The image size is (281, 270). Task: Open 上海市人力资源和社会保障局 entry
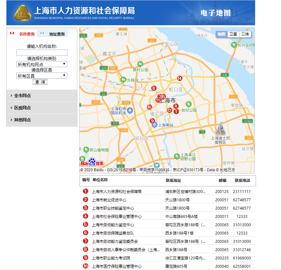tap(117, 191)
